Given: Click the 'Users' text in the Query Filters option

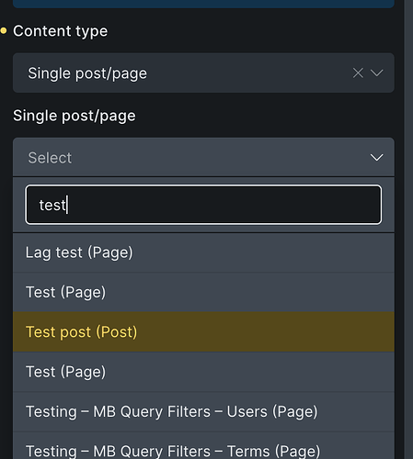Looking at the screenshot, I should coord(247,411).
